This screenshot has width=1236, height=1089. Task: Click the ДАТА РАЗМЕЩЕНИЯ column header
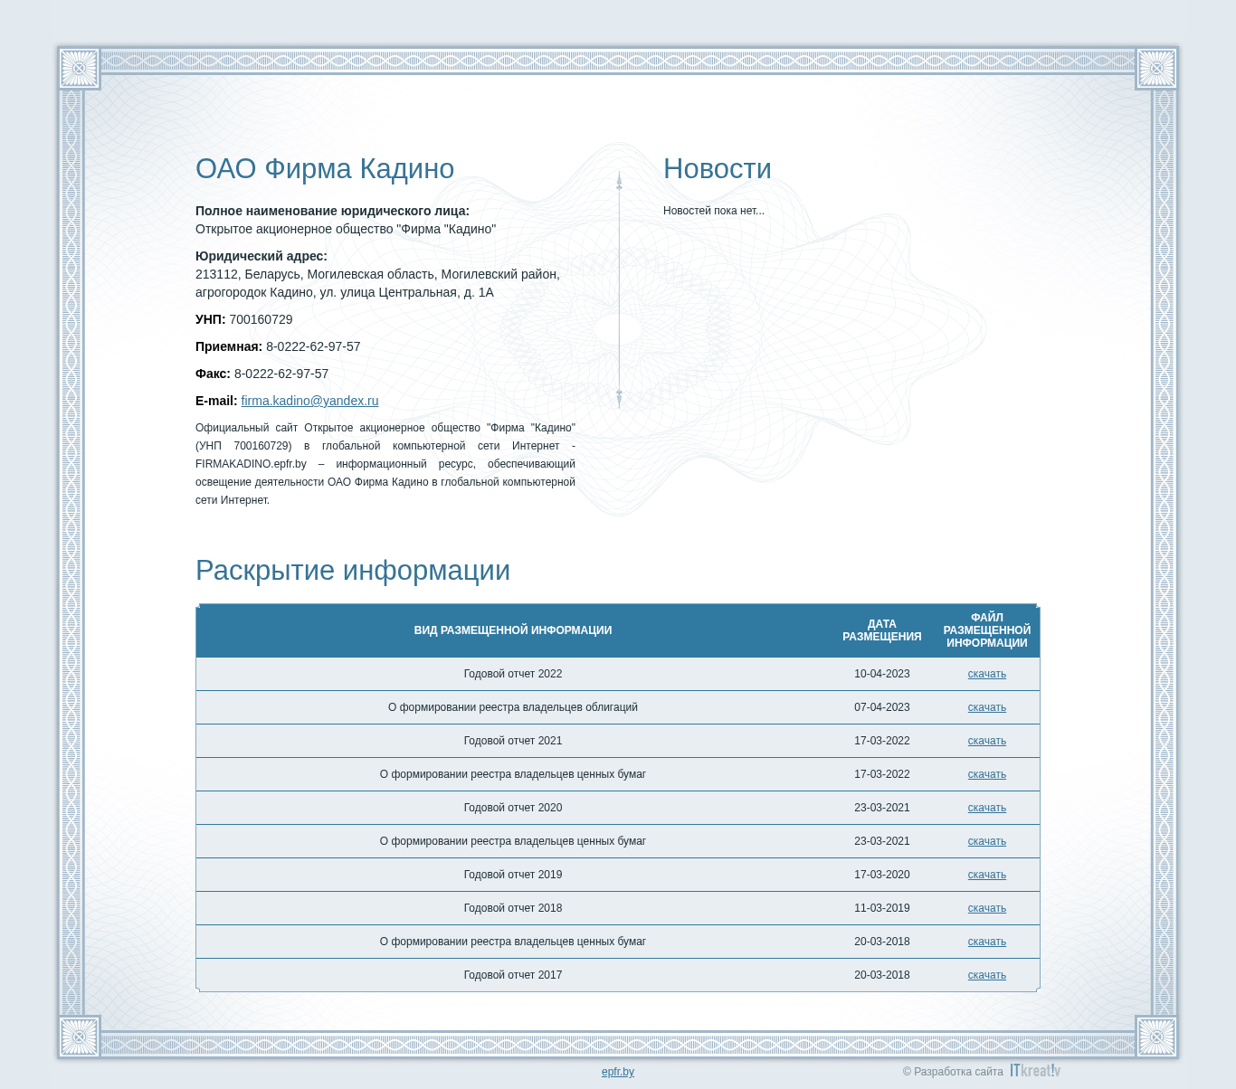click(x=882, y=630)
